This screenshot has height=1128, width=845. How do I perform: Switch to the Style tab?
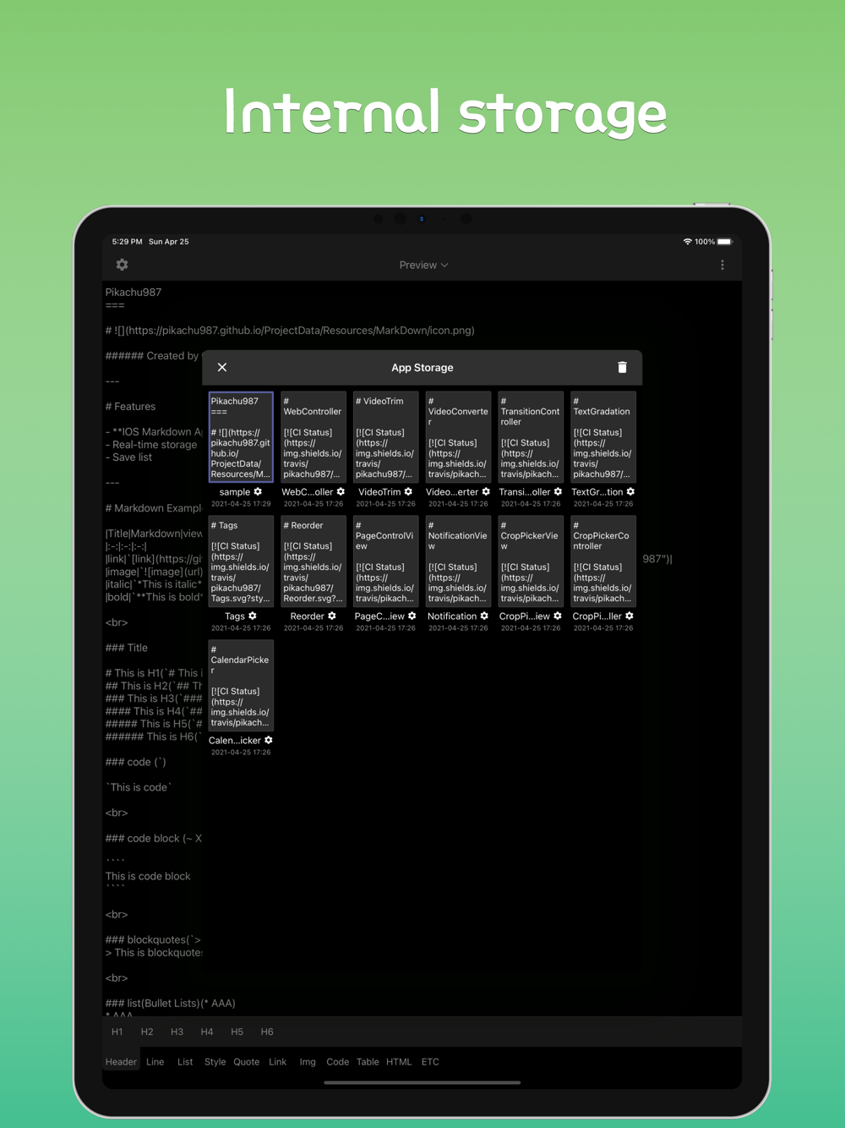point(215,1062)
